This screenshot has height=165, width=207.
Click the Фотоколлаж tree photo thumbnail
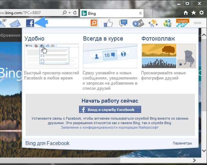(x=159, y=50)
